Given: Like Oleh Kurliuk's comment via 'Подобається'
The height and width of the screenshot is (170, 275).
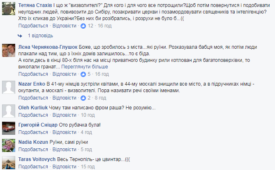Looking at the screenshot, I should (34, 115).
